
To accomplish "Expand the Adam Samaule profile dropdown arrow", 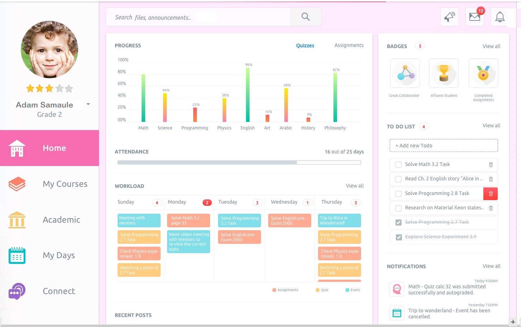I will [x=88, y=104].
